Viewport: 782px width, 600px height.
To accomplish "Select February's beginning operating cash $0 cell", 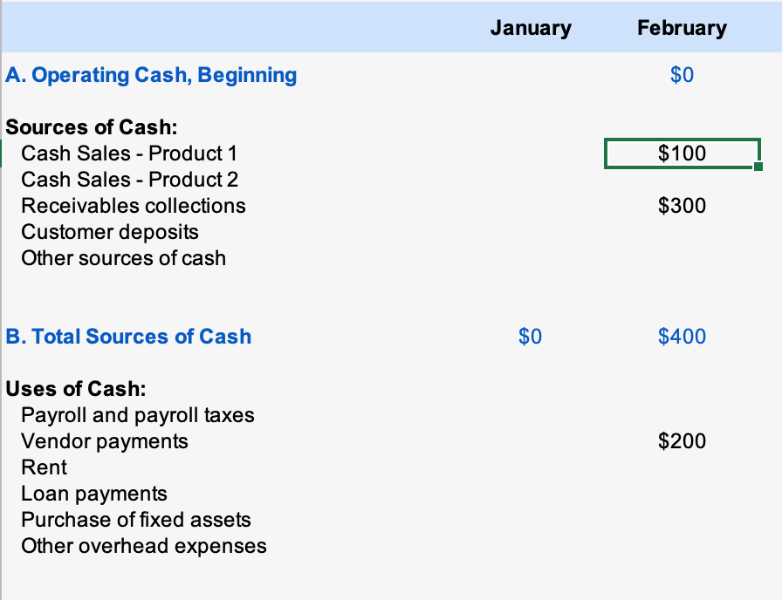I will pos(682,75).
